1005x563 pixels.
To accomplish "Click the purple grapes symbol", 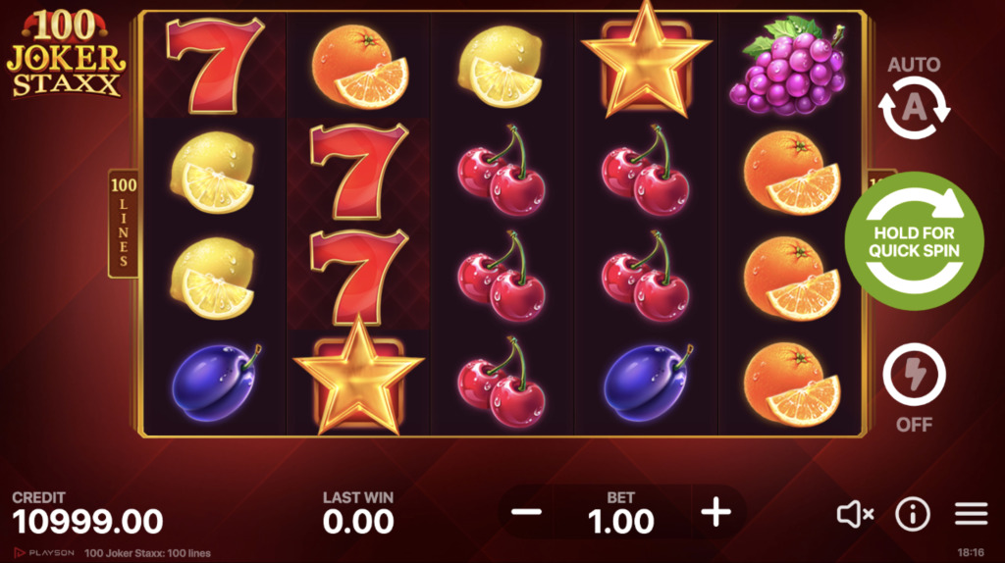I will (x=788, y=66).
